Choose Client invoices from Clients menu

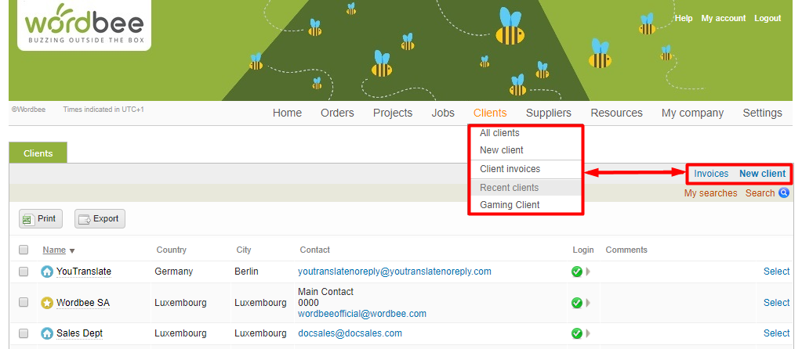point(510,169)
